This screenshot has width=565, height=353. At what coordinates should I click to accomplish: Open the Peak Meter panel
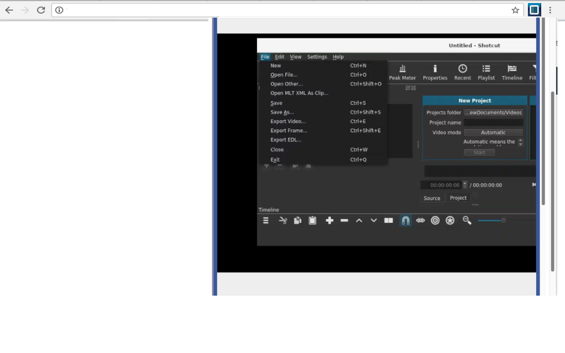[402, 73]
